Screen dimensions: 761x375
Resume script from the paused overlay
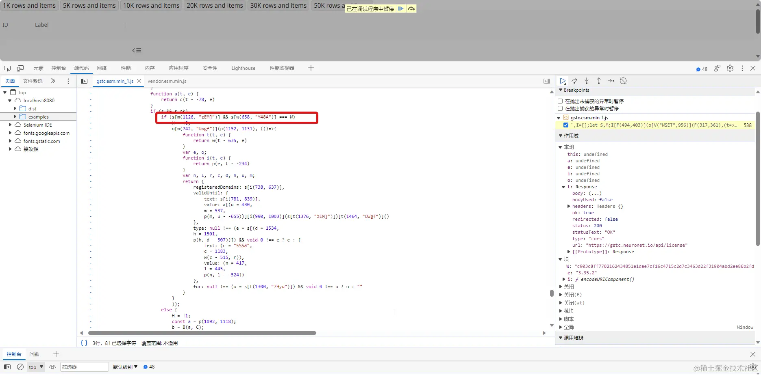[401, 9]
